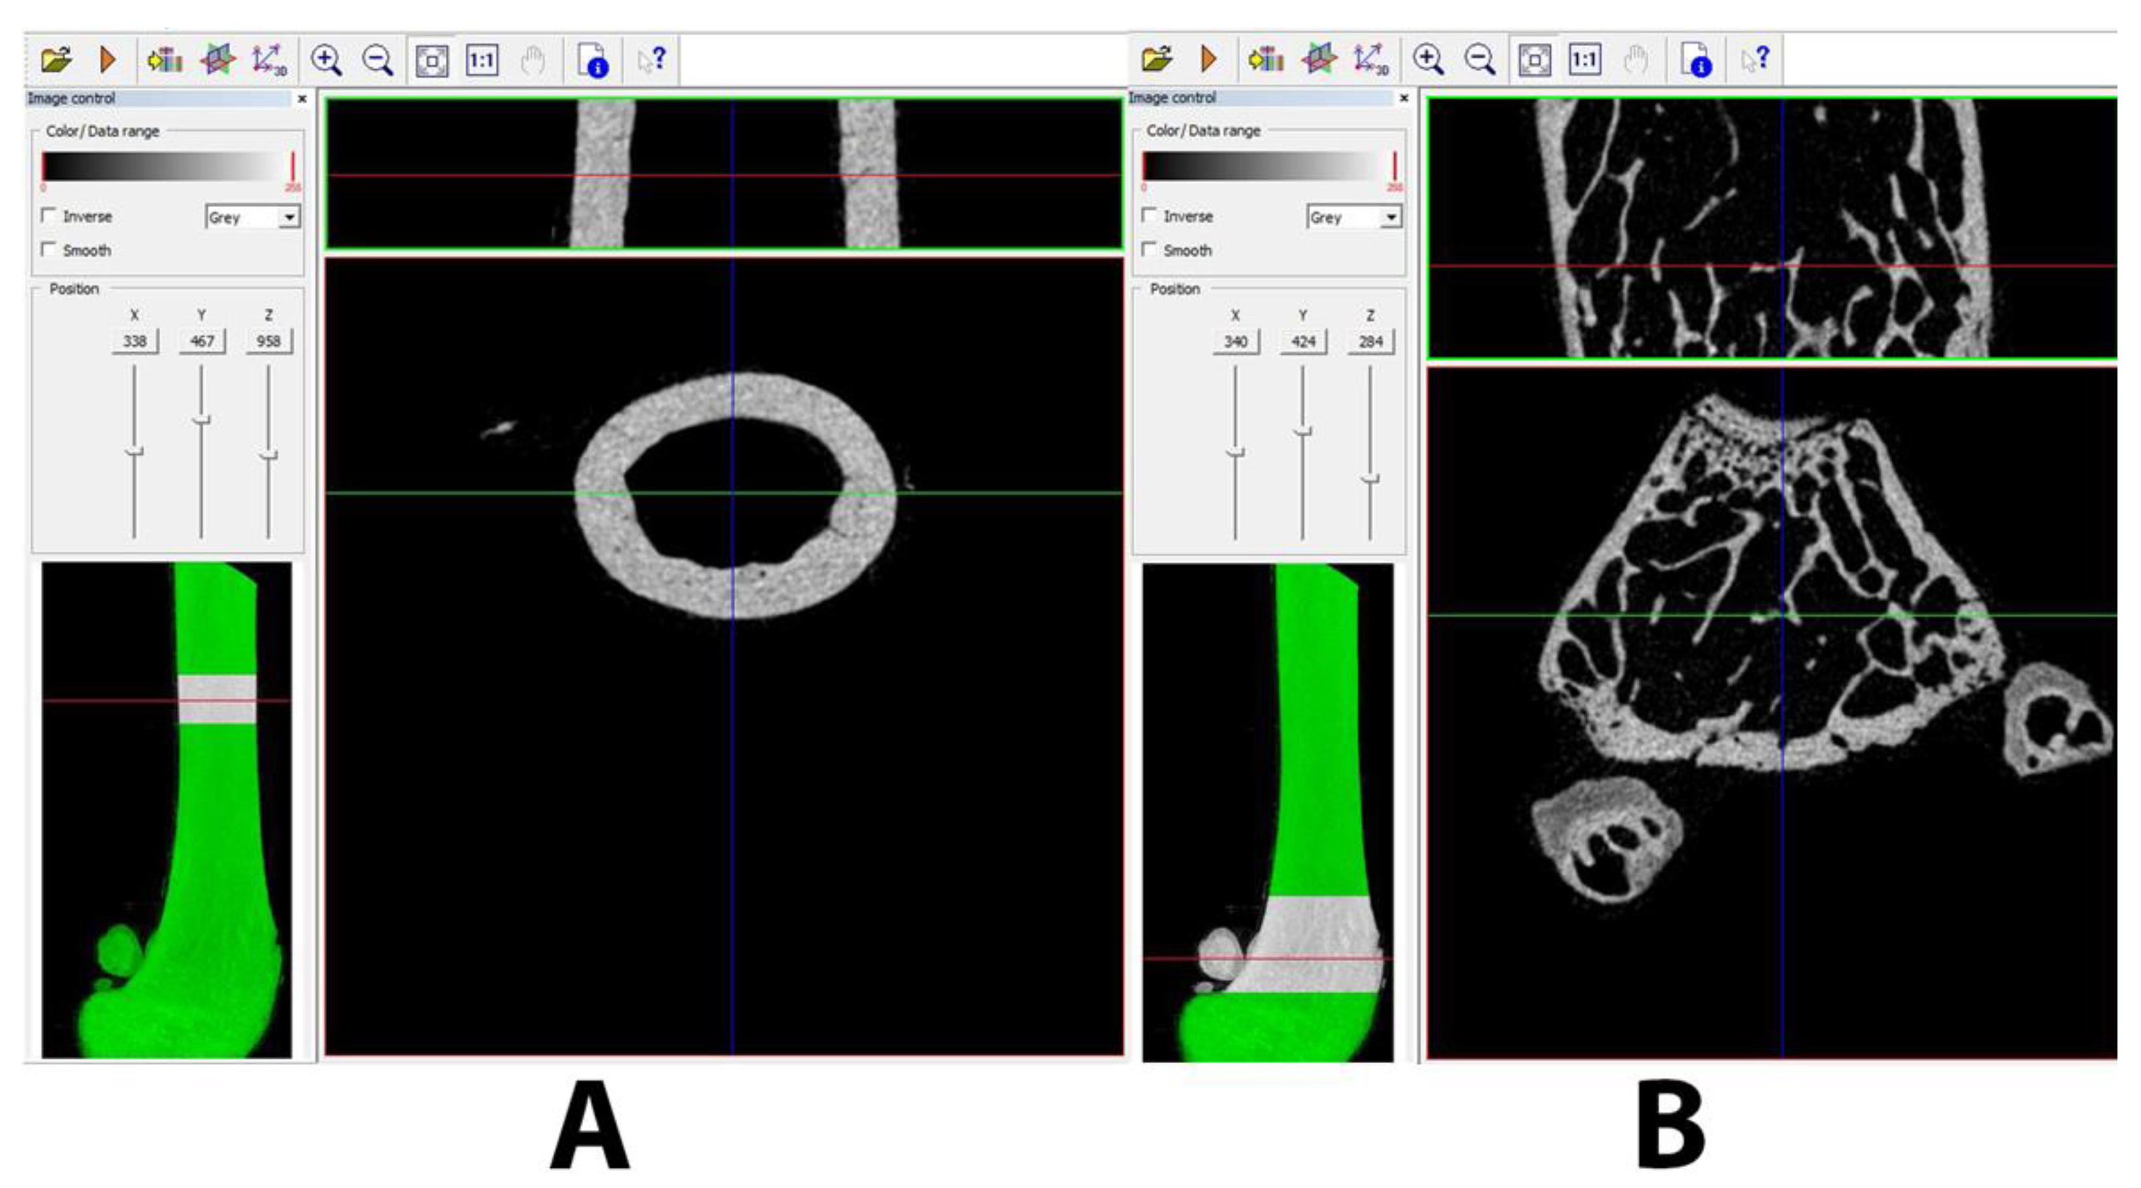Check the Inverse option in panel B

[1150, 215]
